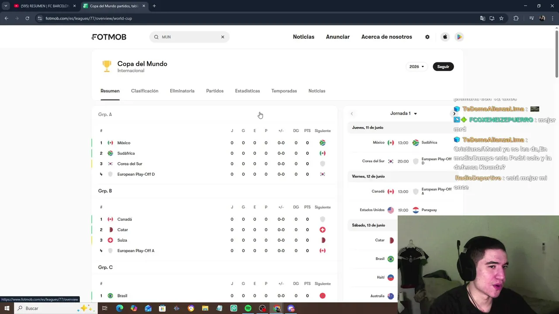Click Grp. A heading
Image resolution: width=559 pixels, height=314 pixels.
point(105,114)
